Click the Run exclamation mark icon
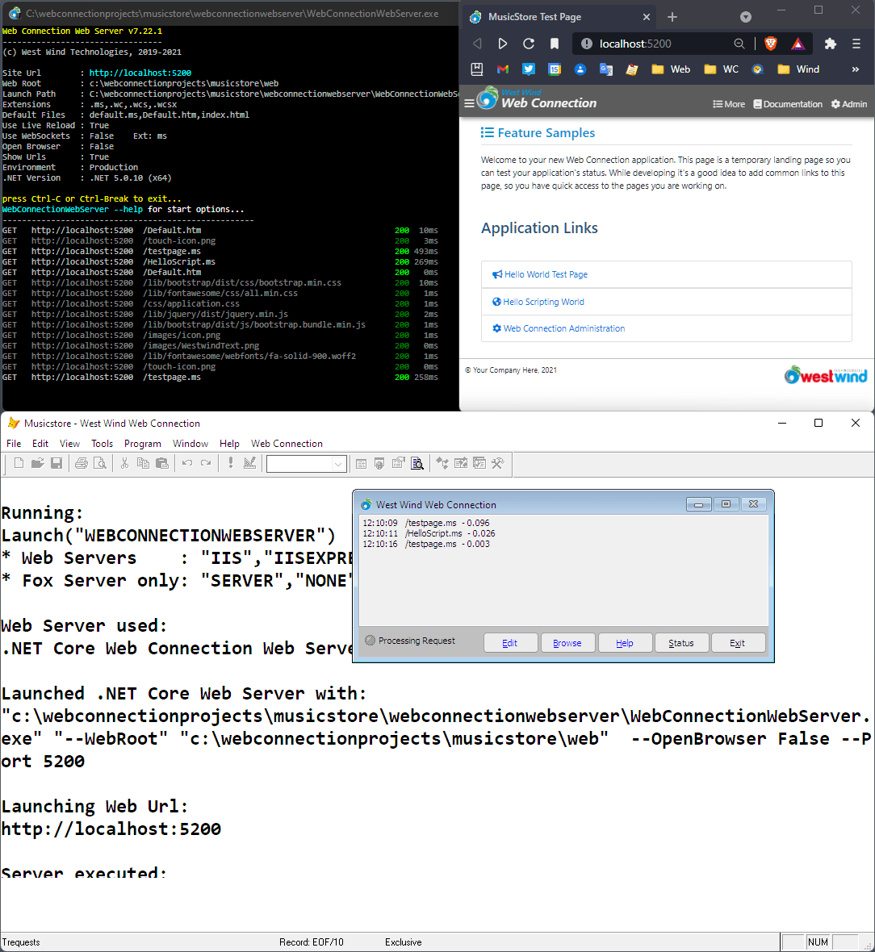The height and width of the screenshot is (952, 875). coord(231,463)
